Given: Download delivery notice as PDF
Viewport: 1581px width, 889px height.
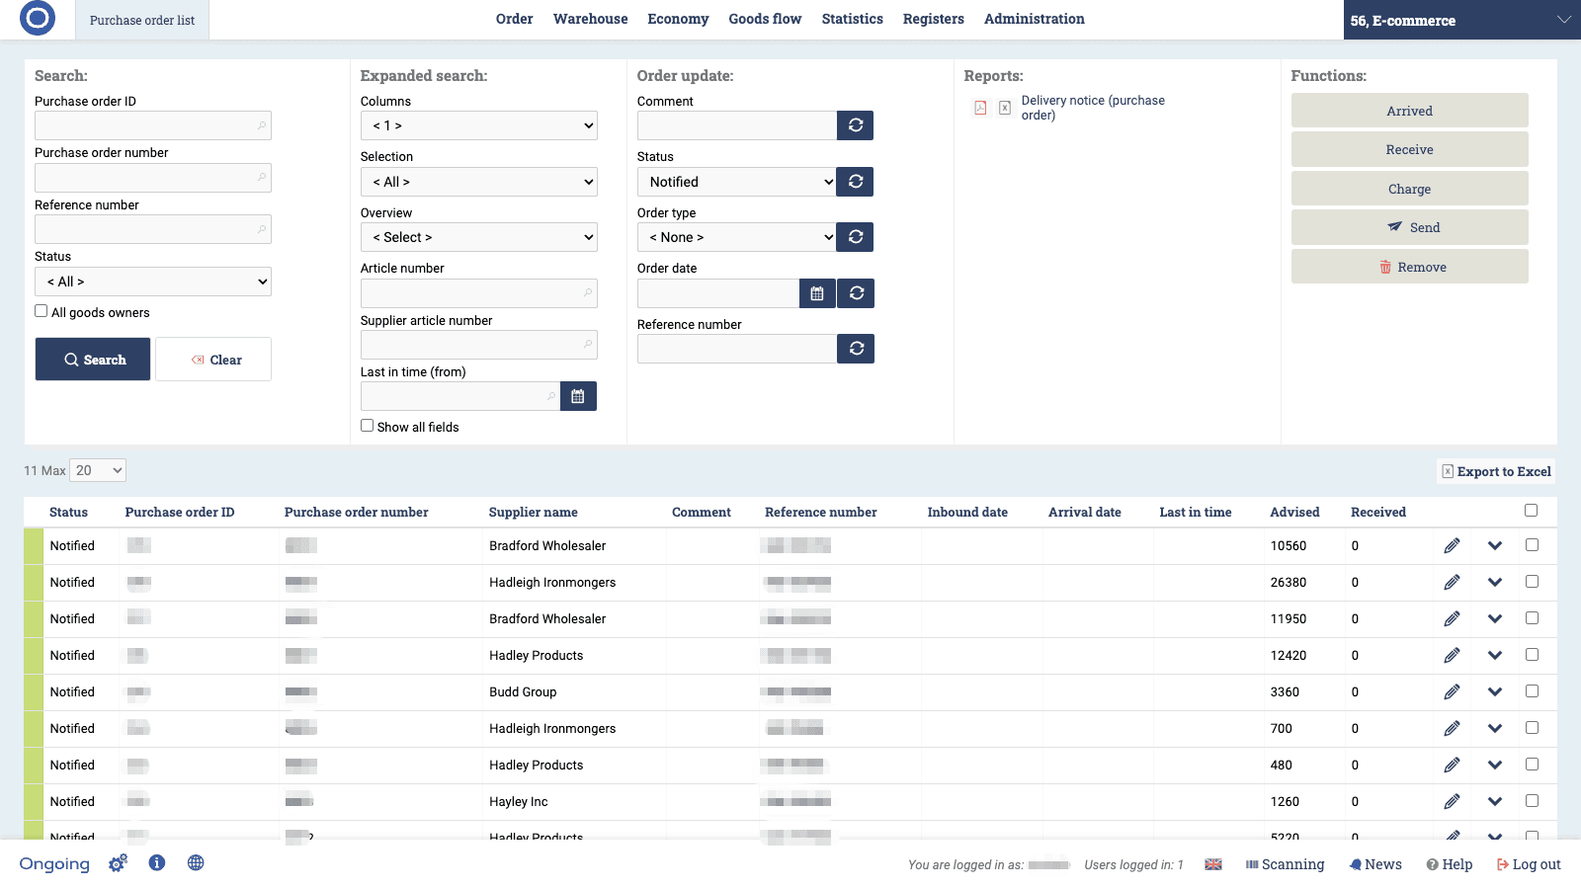Looking at the screenshot, I should tap(980, 107).
